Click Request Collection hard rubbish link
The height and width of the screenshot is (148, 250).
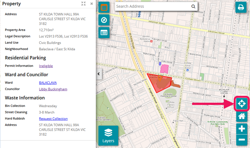pyautogui.click(x=53, y=119)
